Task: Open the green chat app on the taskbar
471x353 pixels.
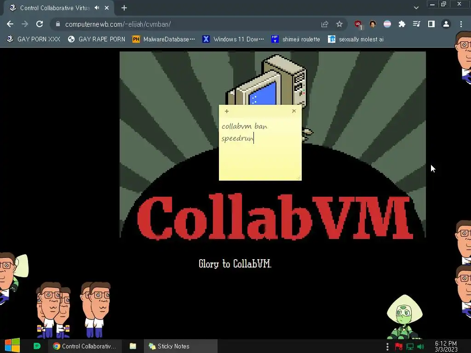Action: click(x=37, y=346)
